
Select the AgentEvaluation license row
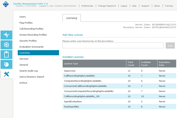(119, 102)
